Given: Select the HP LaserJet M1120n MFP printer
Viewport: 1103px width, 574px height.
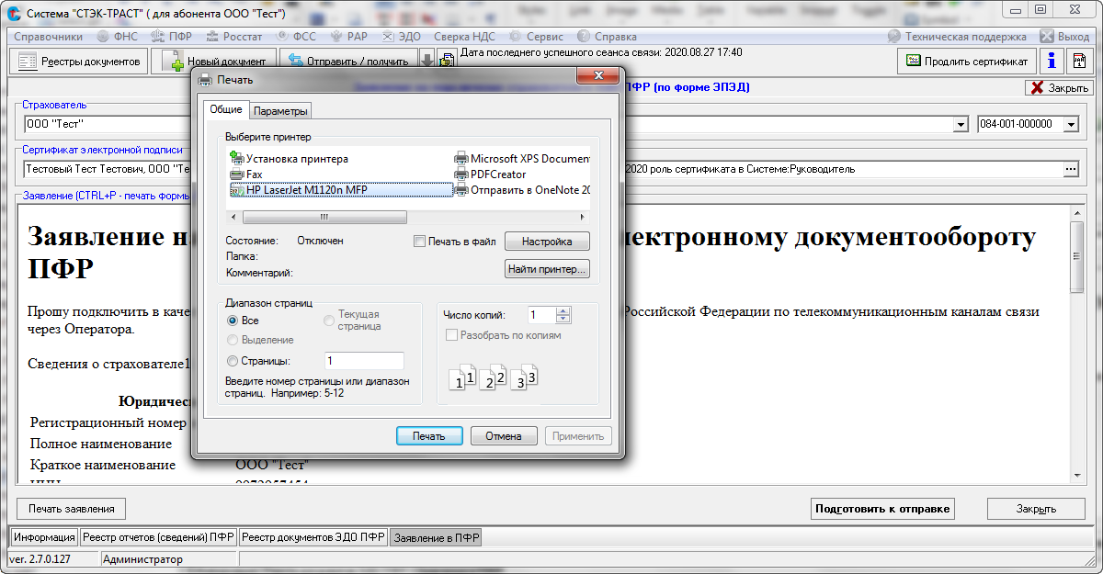Looking at the screenshot, I should (x=341, y=189).
